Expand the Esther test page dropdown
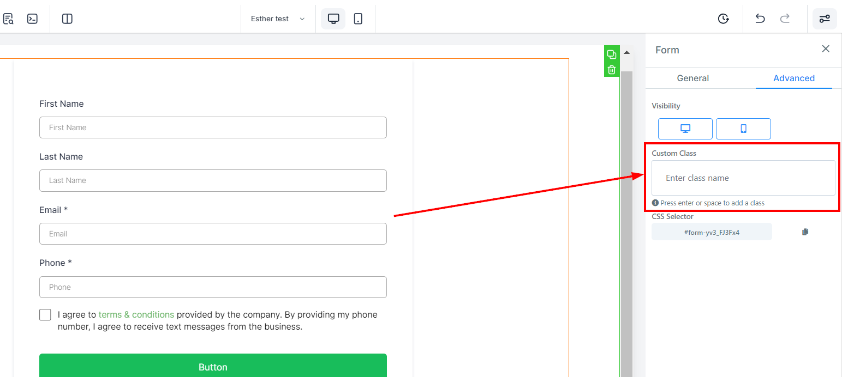The image size is (842, 377). (x=278, y=19)
